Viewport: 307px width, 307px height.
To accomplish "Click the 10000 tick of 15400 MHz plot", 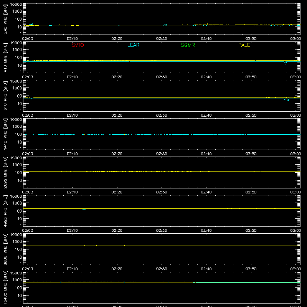I will [x=16, y=273].
